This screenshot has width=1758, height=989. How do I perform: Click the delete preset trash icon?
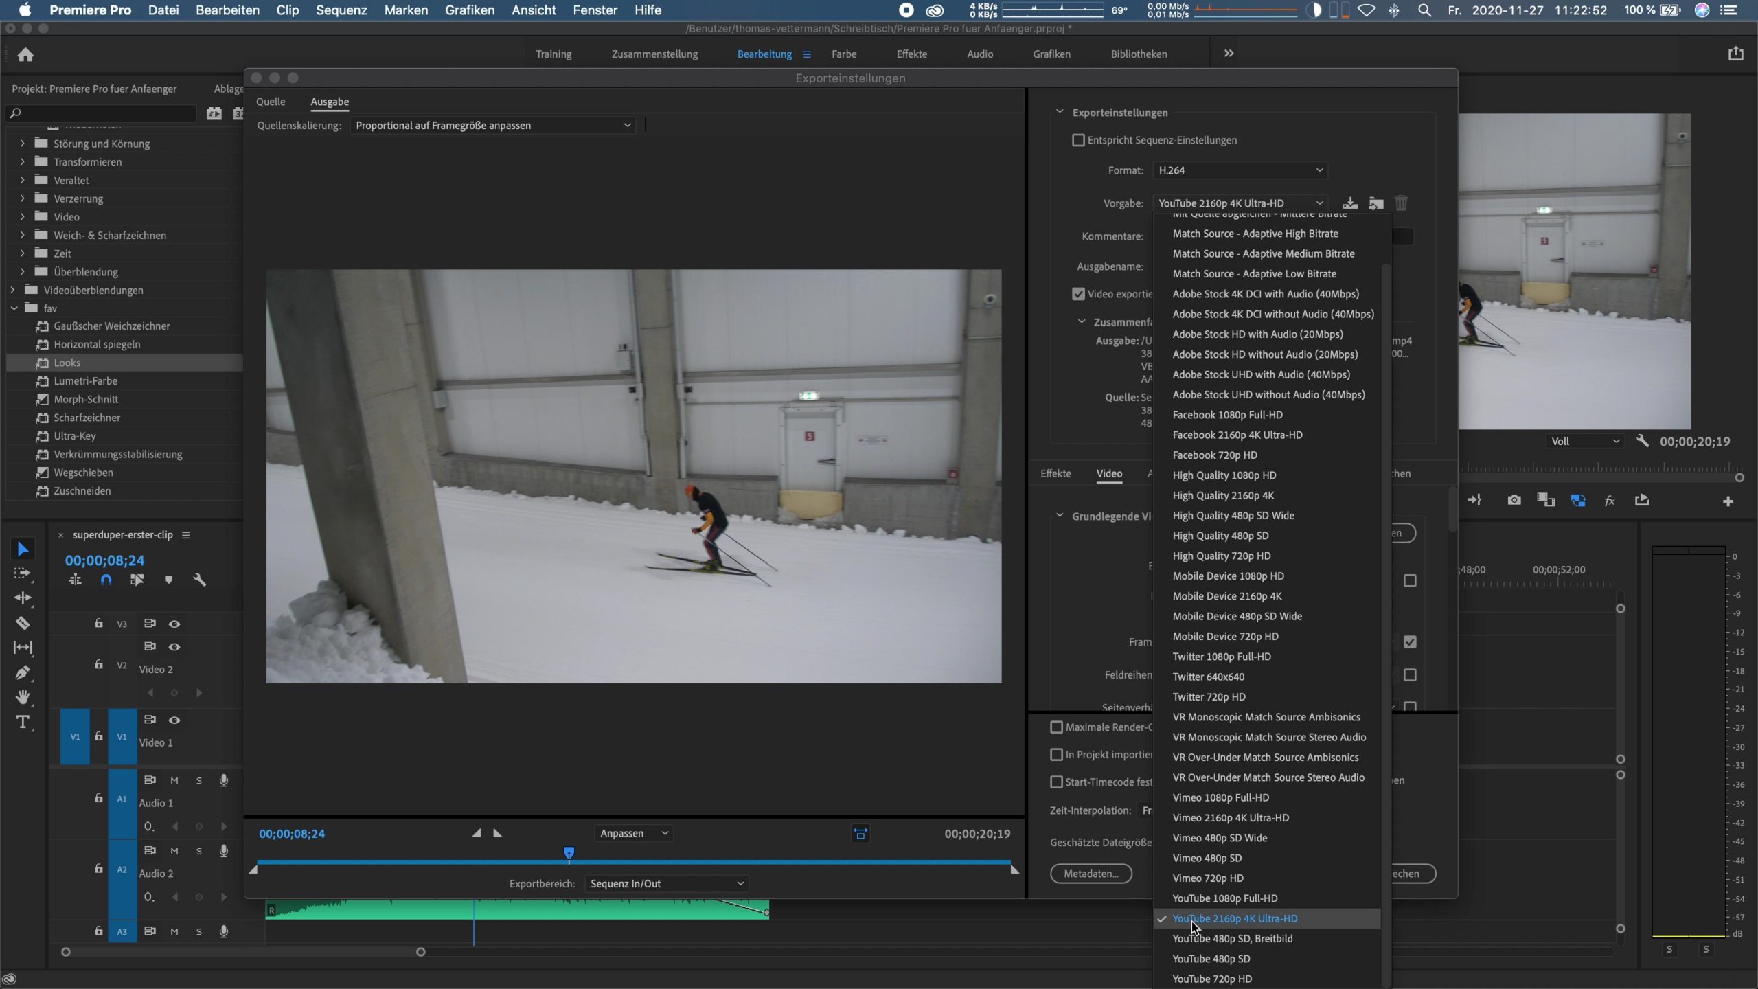(1402, 203)
